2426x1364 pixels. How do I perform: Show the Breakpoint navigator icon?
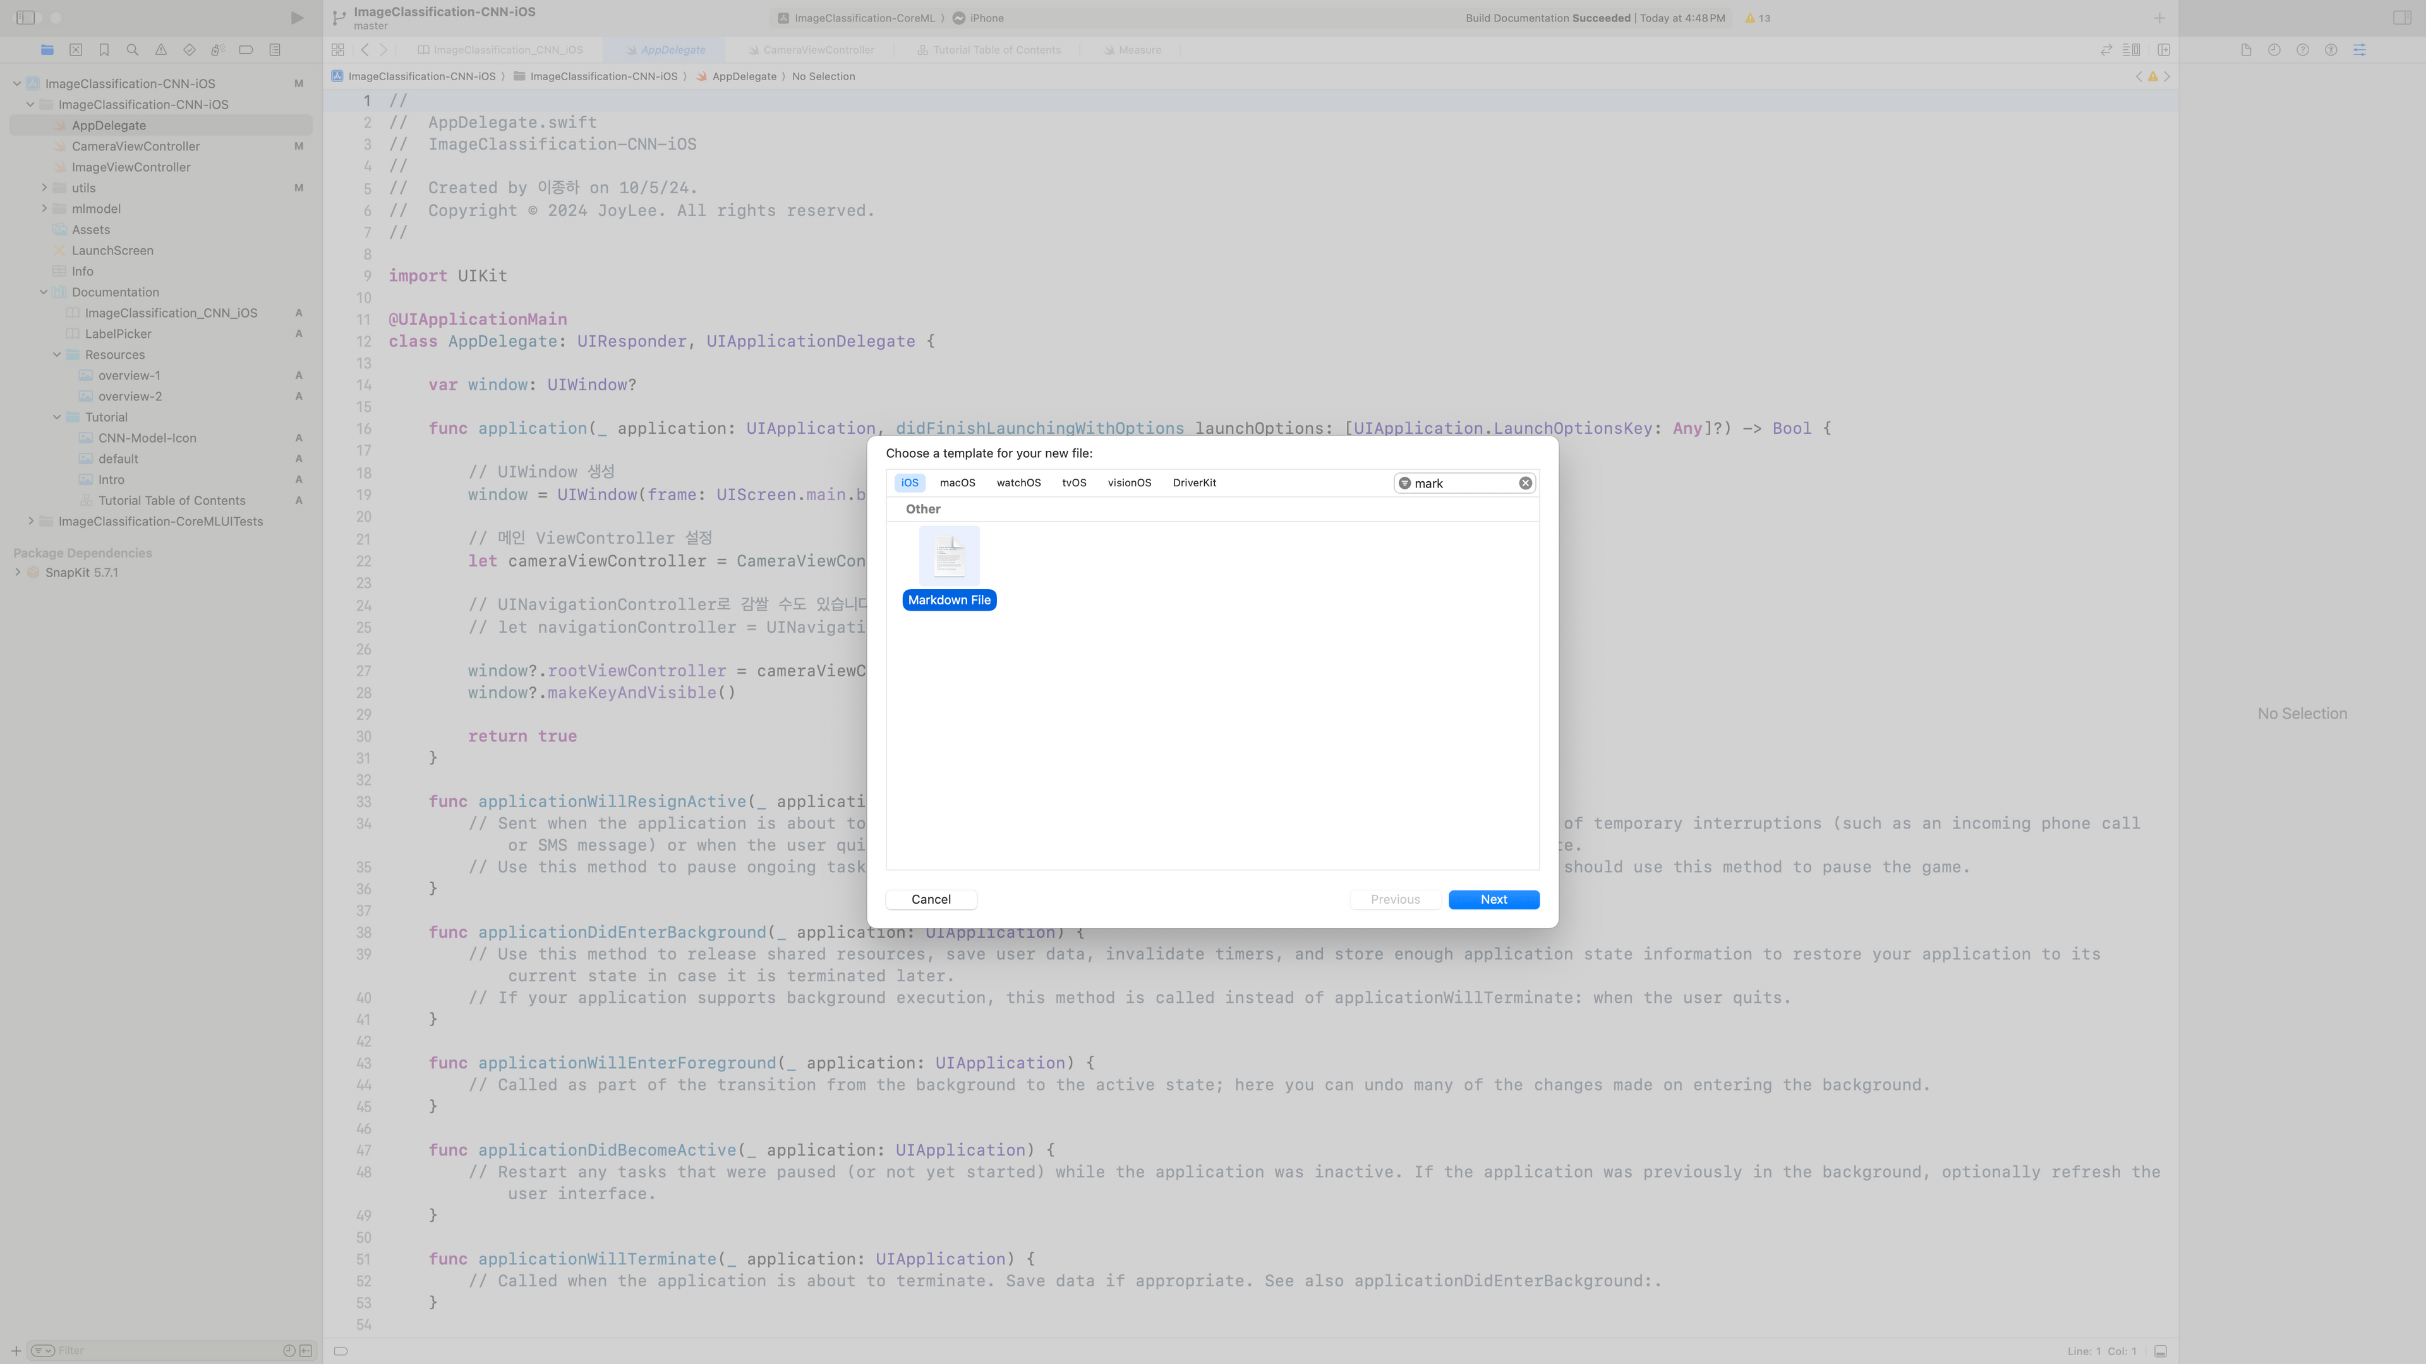pos(246,50)
